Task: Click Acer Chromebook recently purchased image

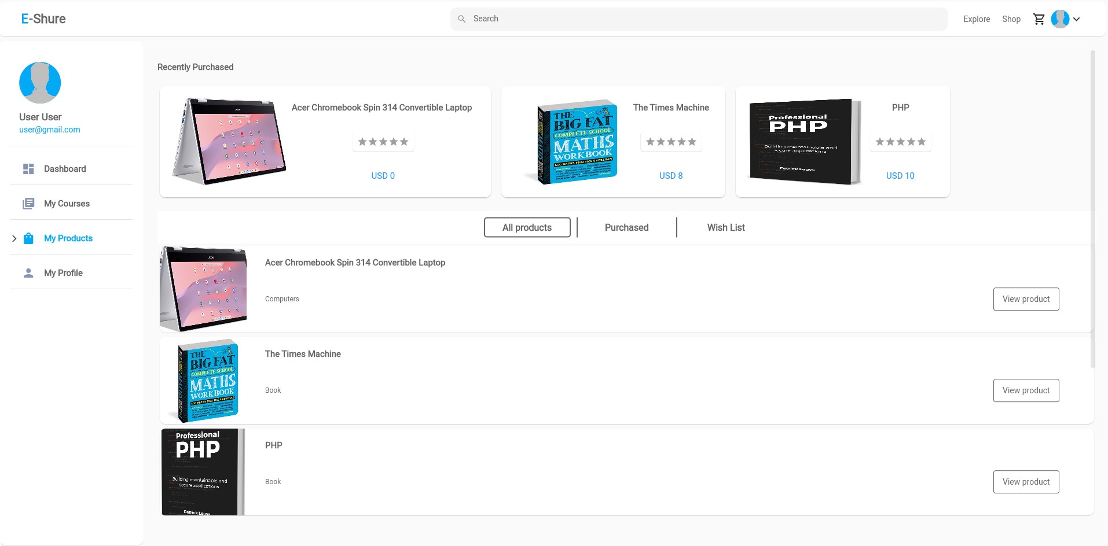Action: pyautogui.click(x=230, y=142)
